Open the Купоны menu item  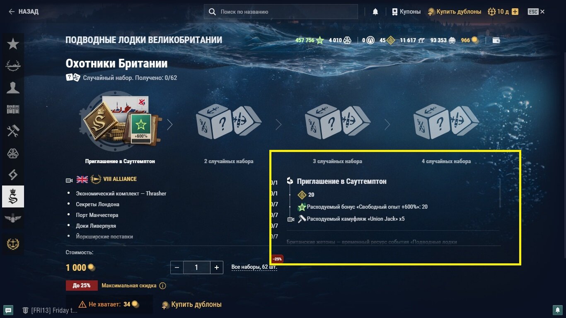pyautogui.click(x=406, y=12)
